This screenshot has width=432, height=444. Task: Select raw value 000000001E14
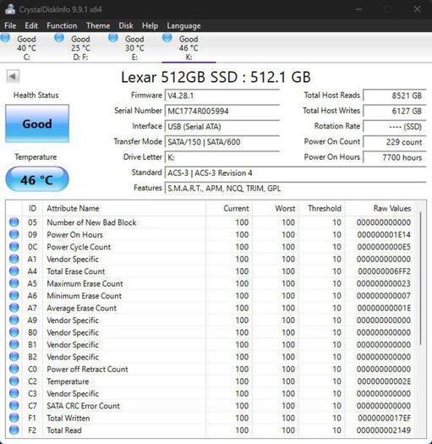pyautogui.click(x=384, y=234)
